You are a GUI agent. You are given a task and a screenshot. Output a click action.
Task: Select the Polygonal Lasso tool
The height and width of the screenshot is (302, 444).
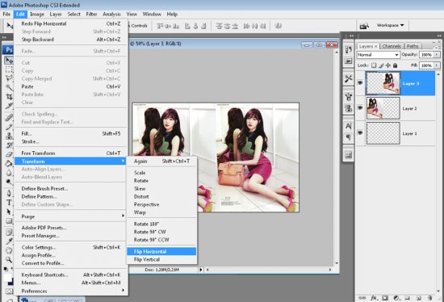click(9, 78)
